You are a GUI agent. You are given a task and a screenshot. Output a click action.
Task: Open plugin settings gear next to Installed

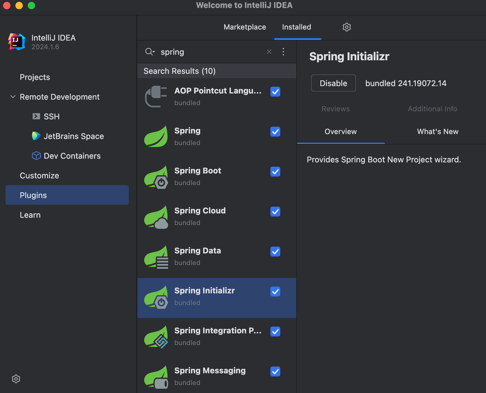347,27
